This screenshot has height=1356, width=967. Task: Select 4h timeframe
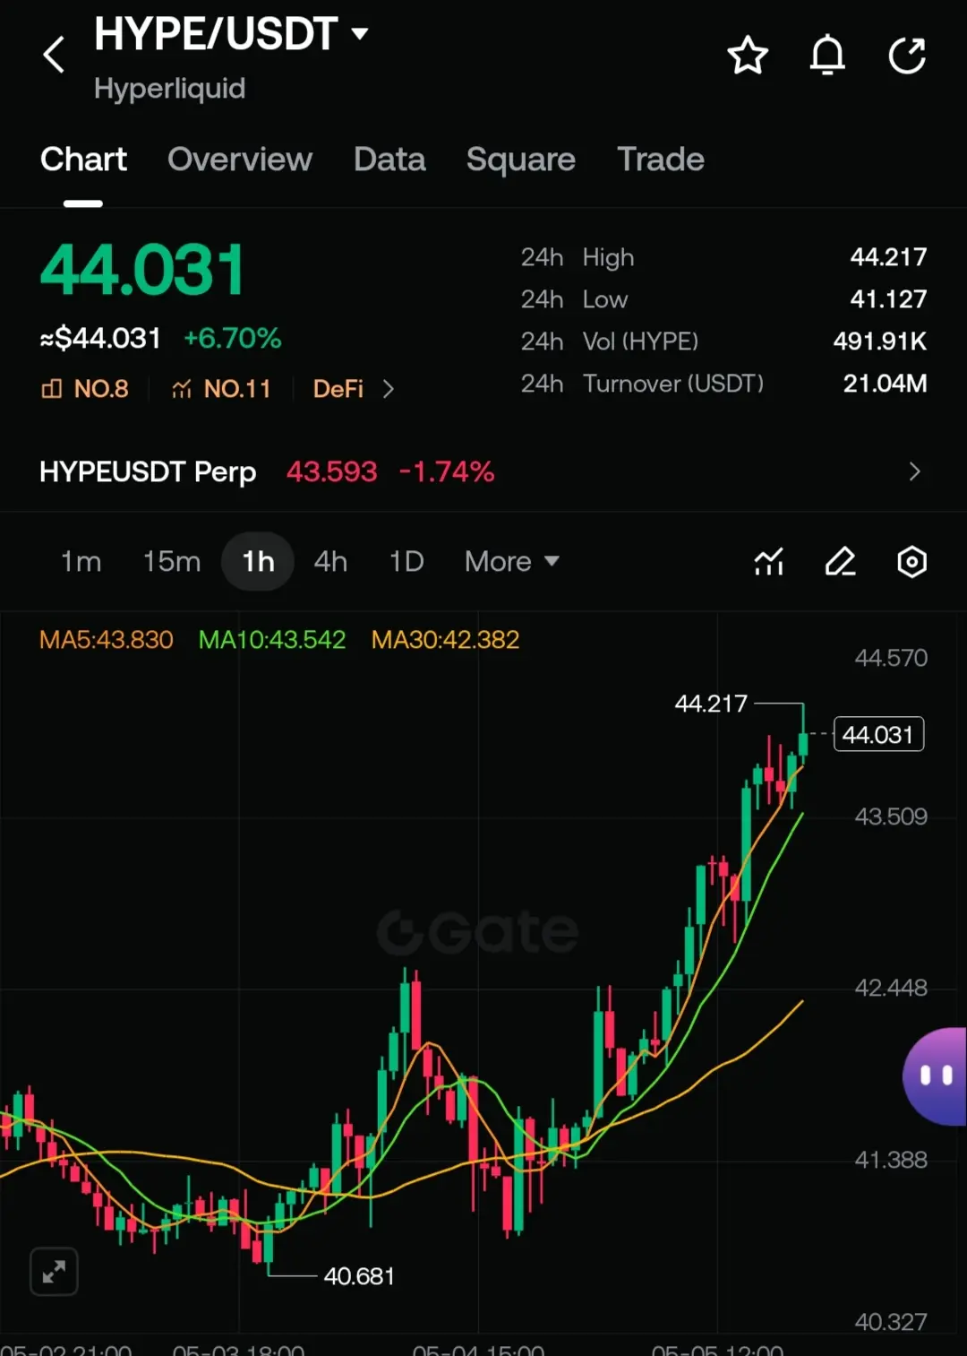coord(330,562)
